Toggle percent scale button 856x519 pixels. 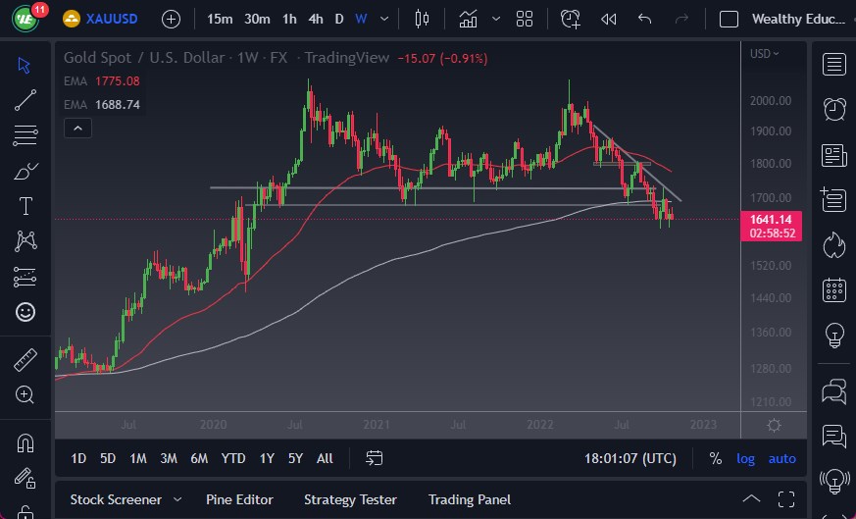716,458
